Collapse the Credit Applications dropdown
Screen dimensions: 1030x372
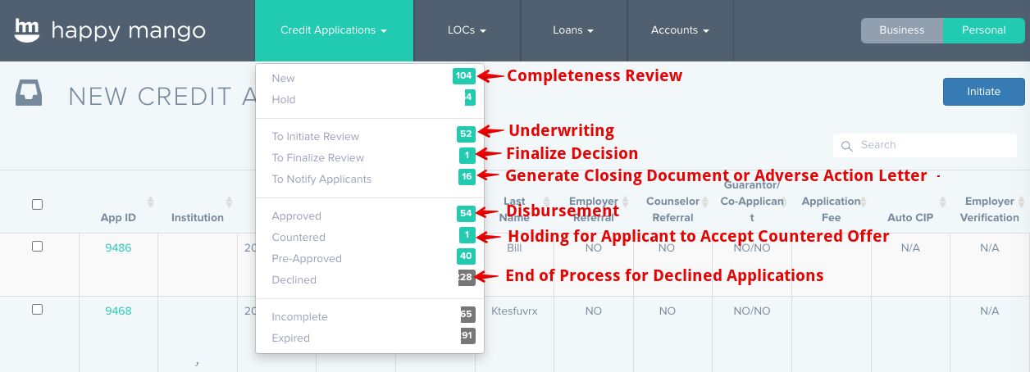tap(334, 30)
